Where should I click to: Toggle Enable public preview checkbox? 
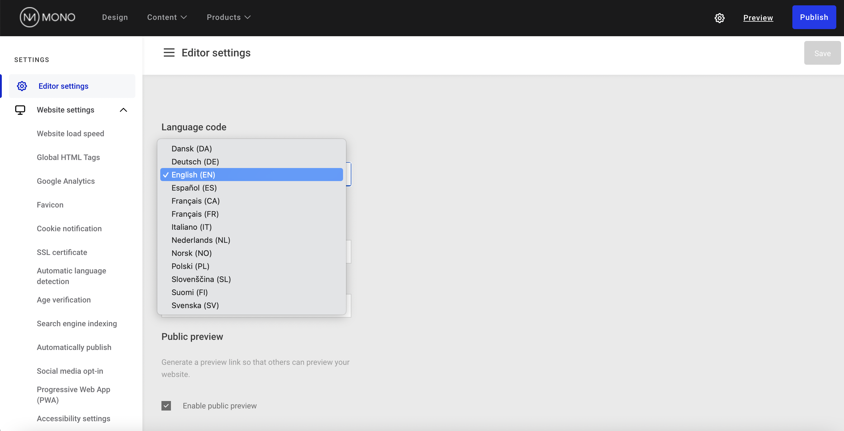click(166, 405)
